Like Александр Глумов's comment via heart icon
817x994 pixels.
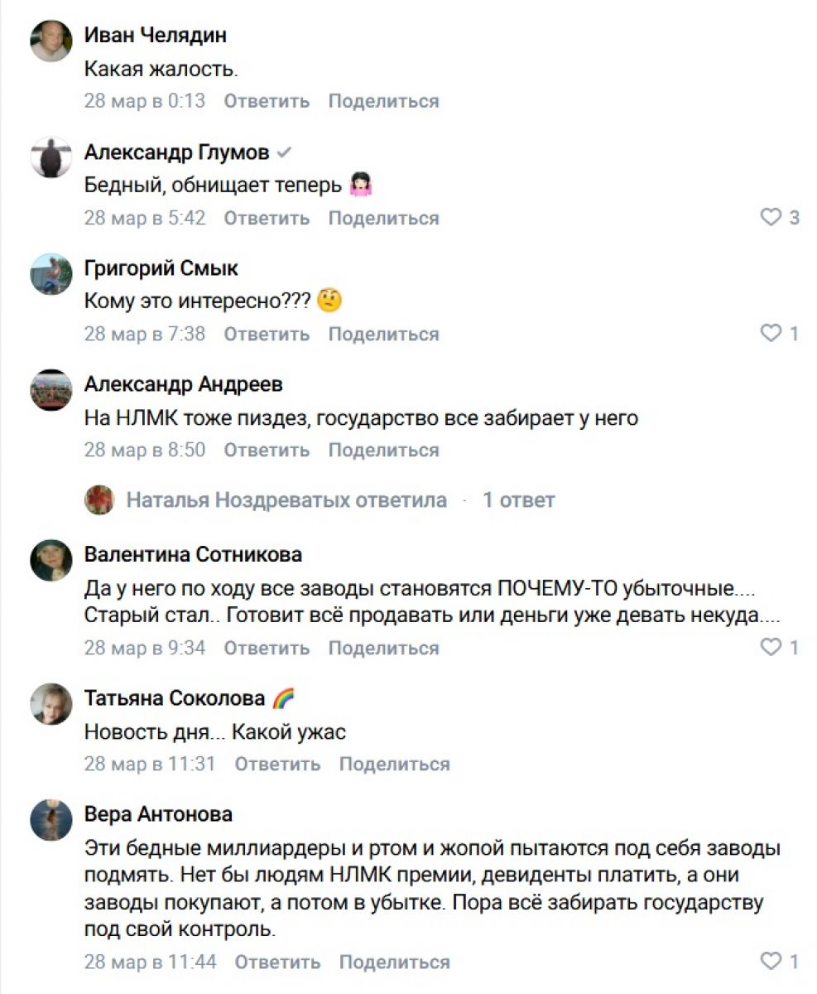(x=771, y=218)
